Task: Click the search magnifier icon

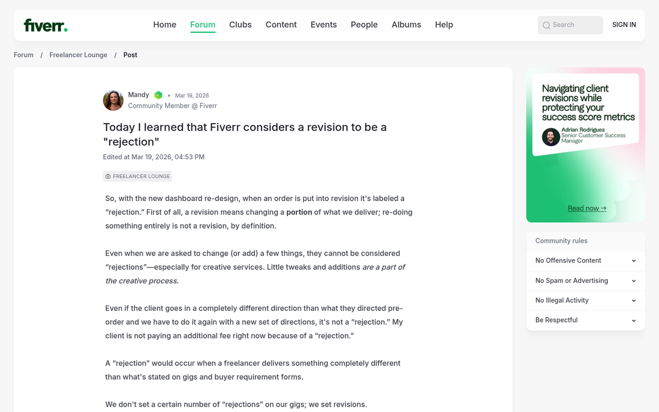Action: point(546,25)
